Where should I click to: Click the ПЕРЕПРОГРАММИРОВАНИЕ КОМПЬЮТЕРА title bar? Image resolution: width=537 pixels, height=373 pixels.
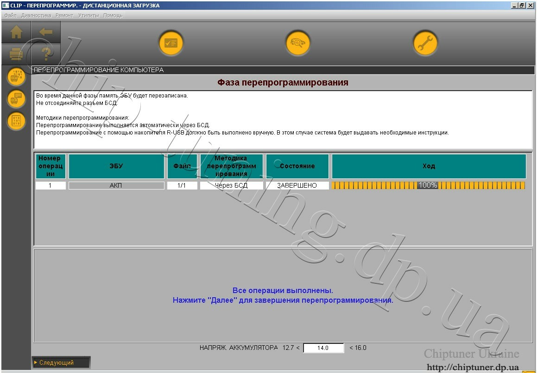(283, 70)
